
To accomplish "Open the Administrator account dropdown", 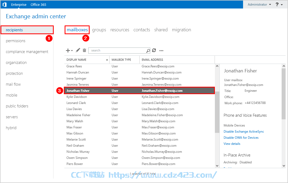I will [259, 5].
